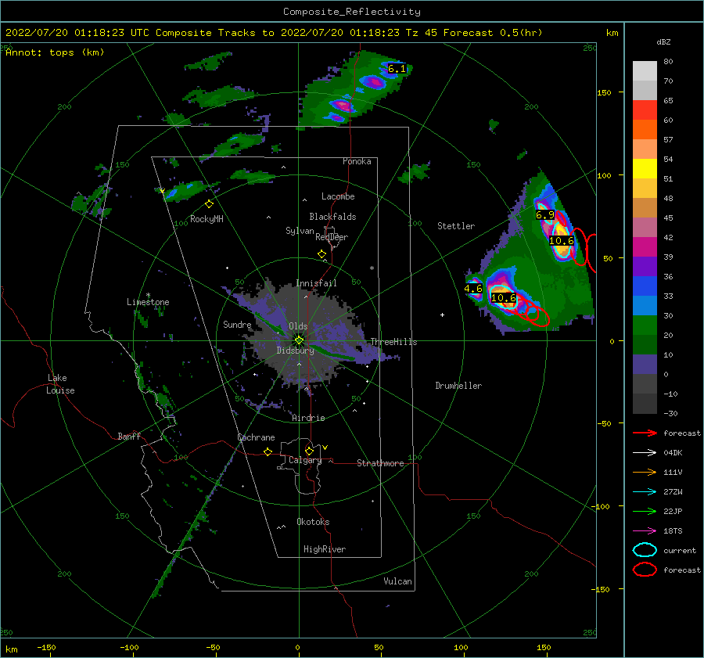Click the Innisfail town label
704x658 pixels.
(x=316, y=283)
